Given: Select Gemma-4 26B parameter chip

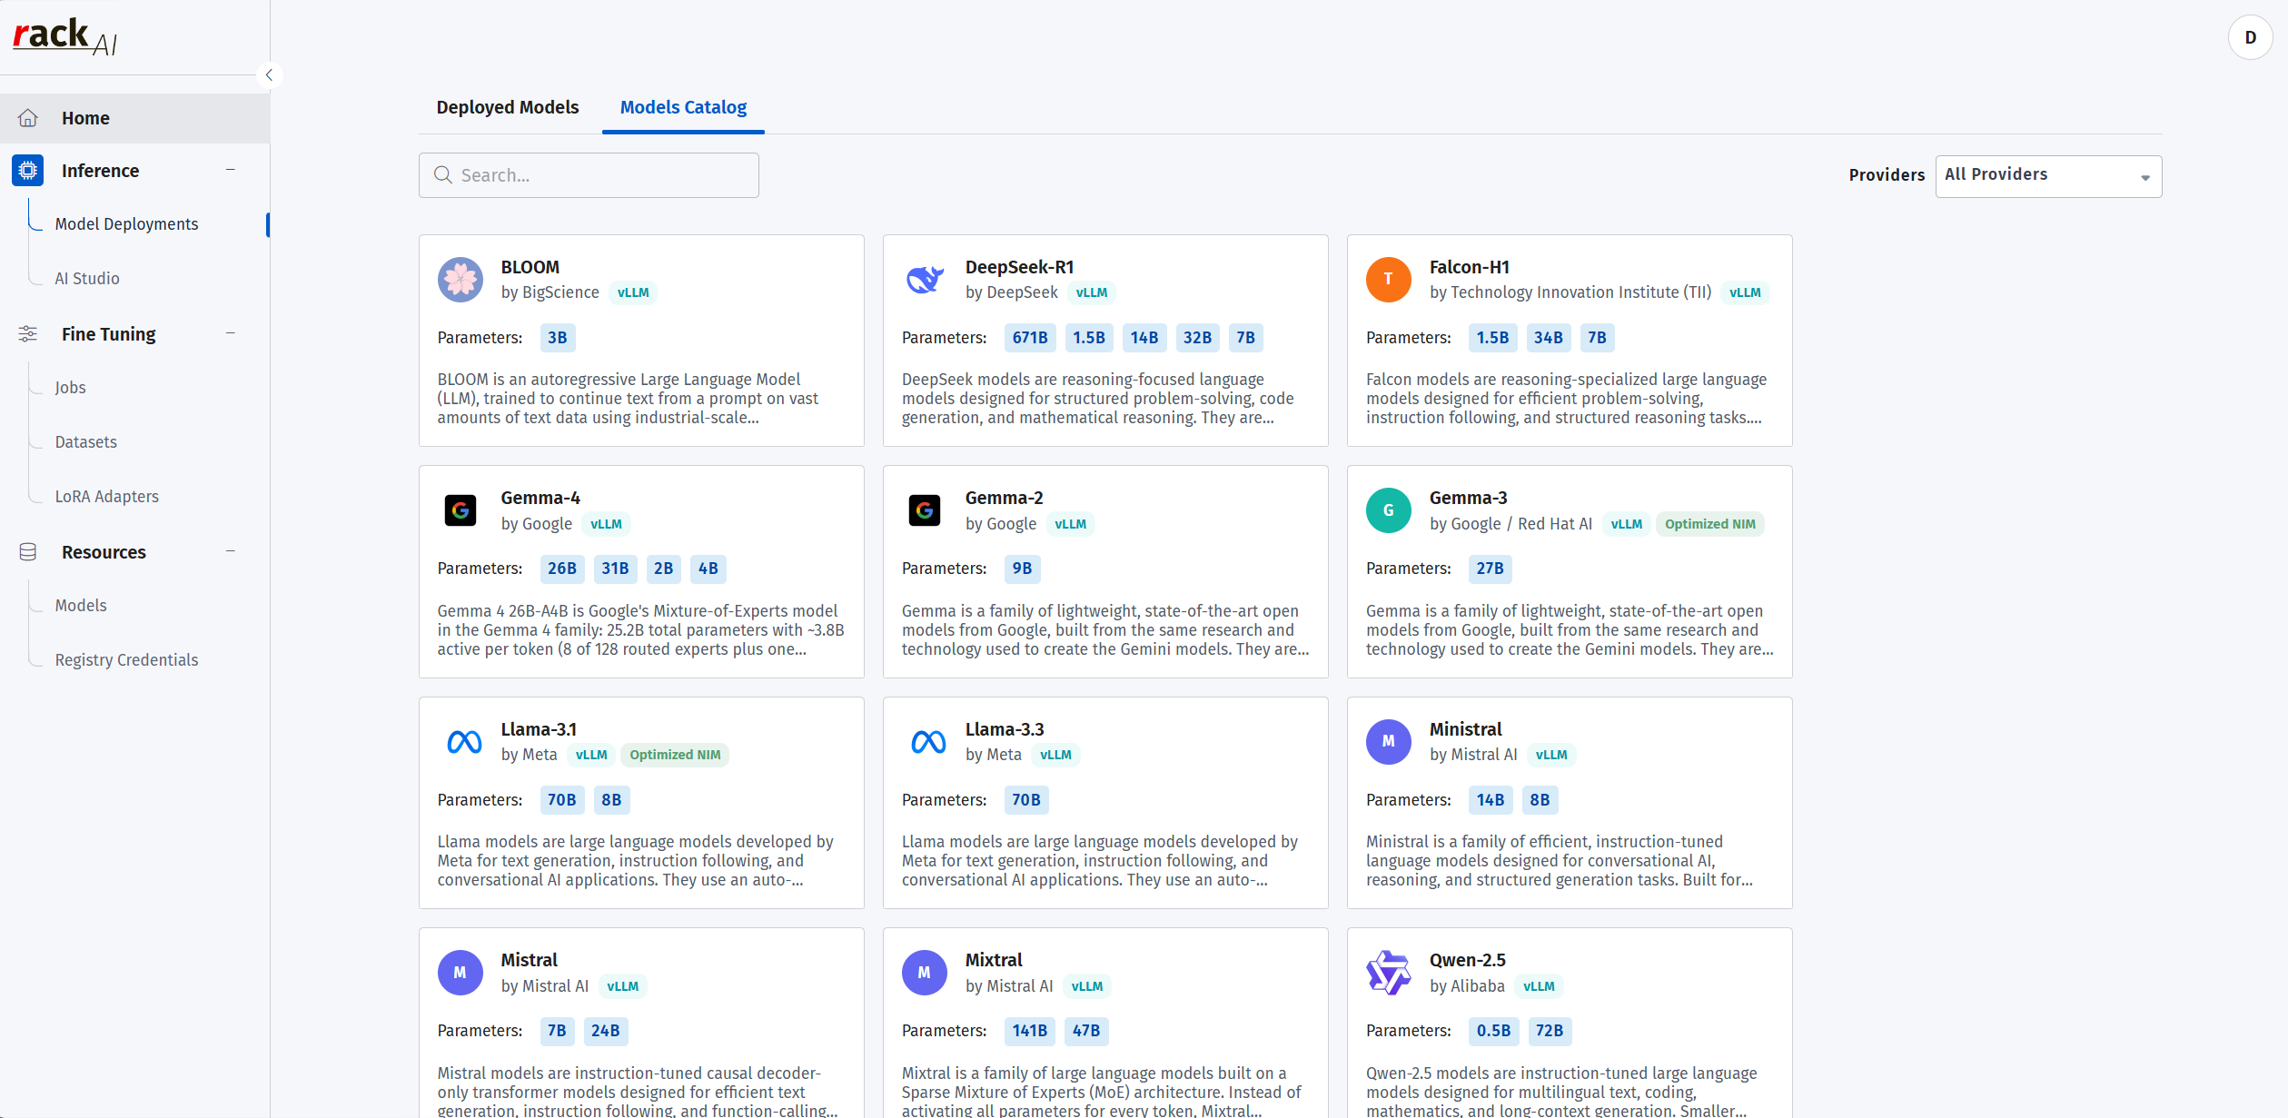Looking at the screenshot, I should click(562, 569).
